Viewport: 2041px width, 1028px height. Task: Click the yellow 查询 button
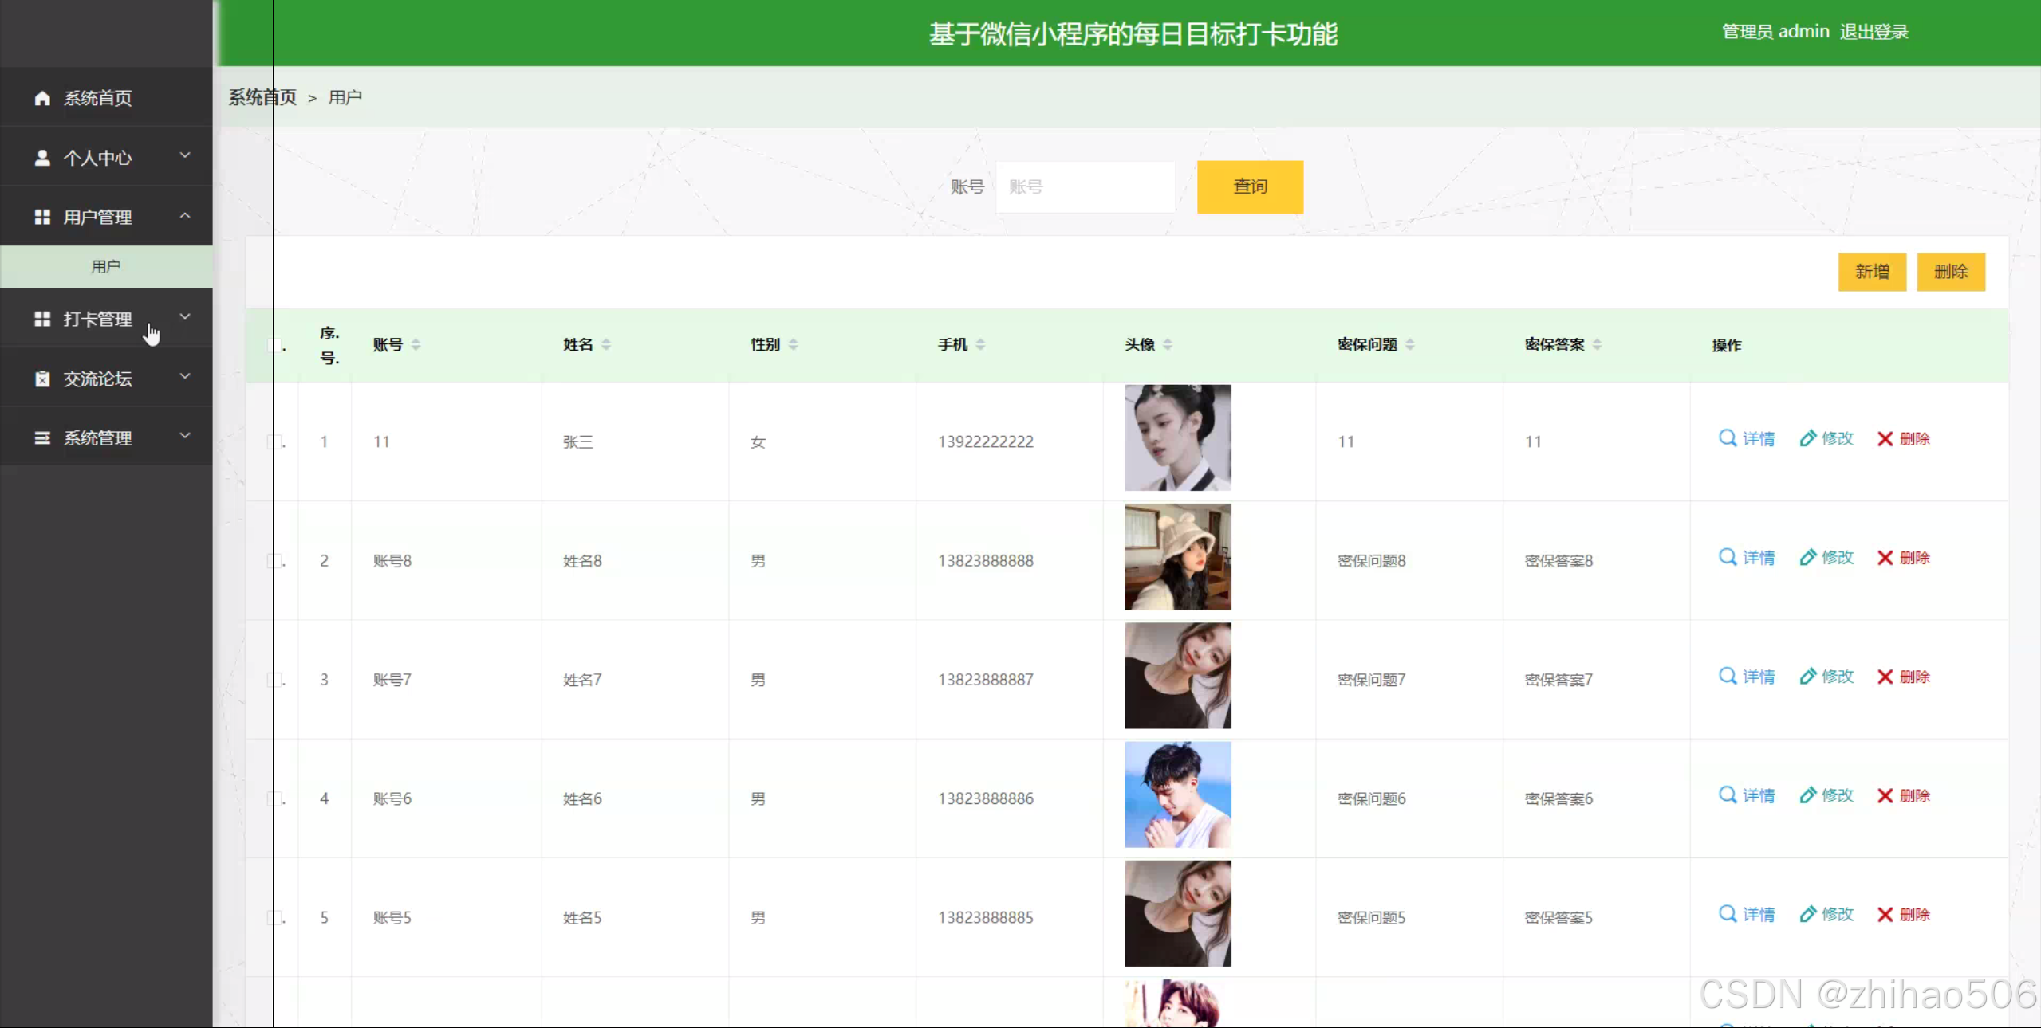point(1249,186)
